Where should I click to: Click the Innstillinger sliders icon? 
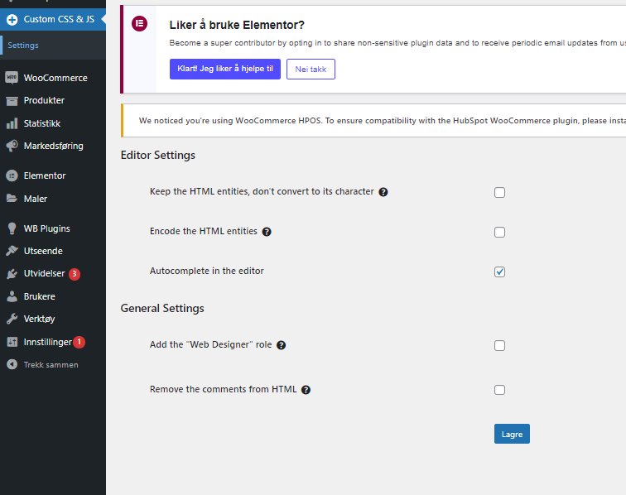click(12, 342)
